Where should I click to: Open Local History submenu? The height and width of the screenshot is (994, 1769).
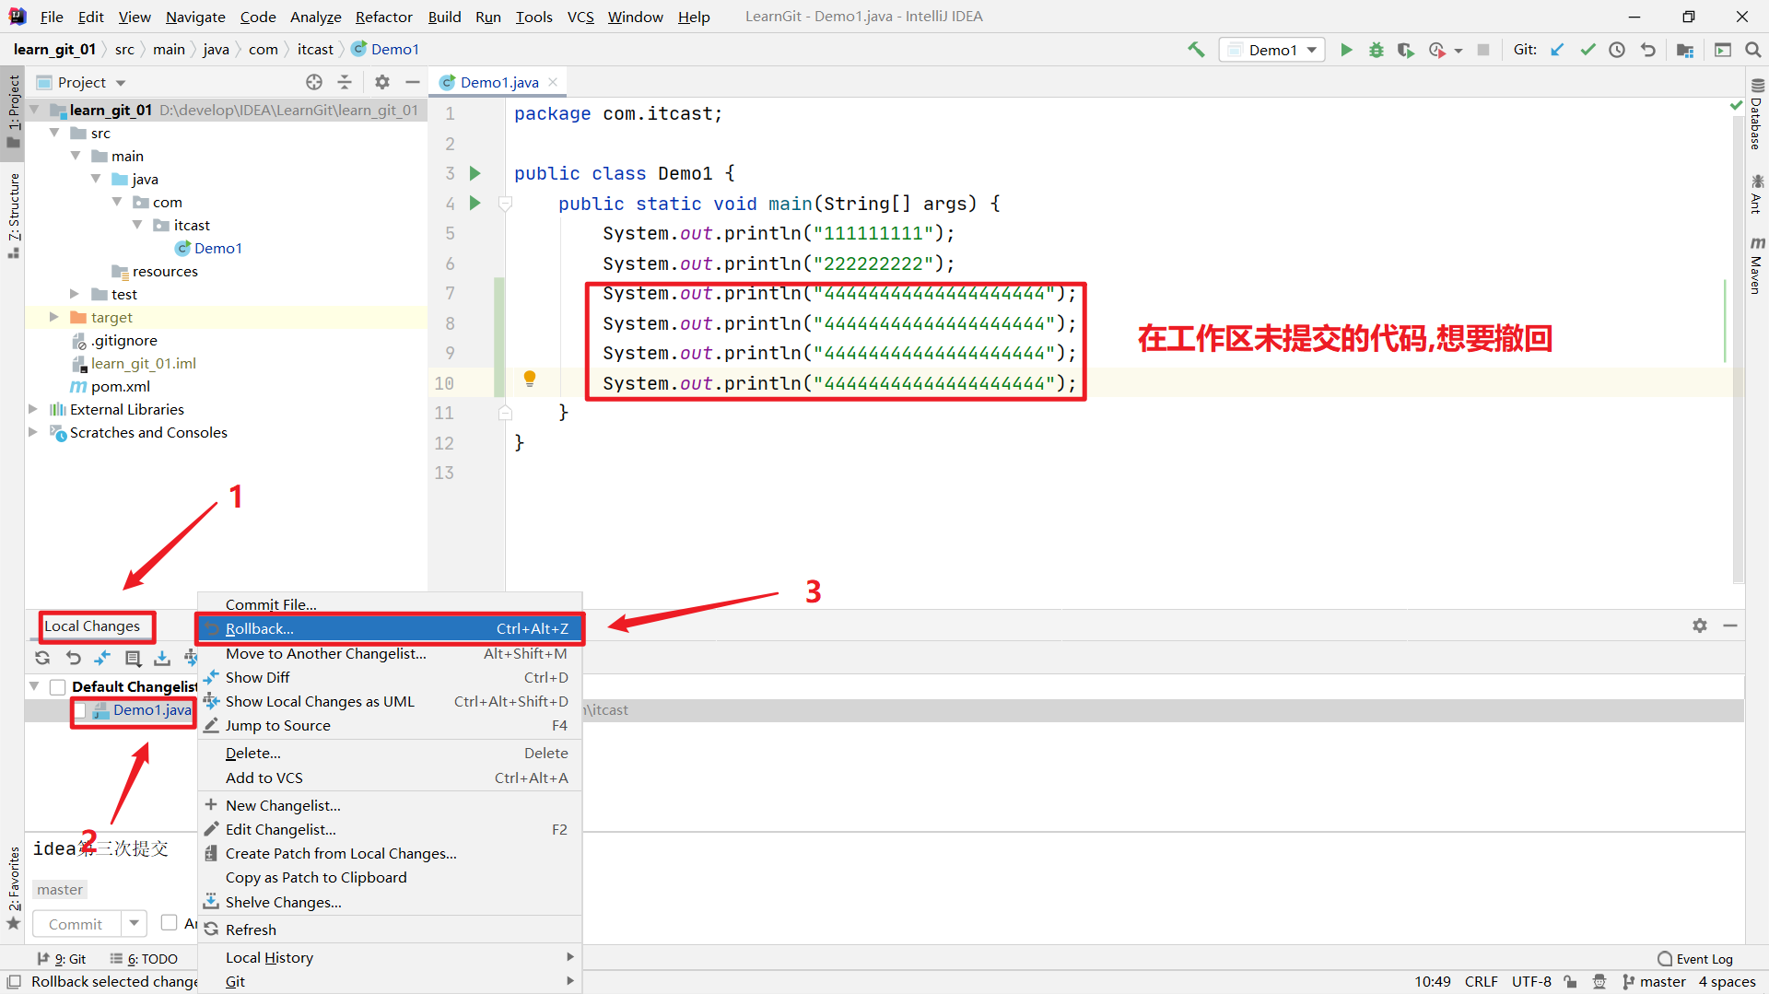click(390, 957)
